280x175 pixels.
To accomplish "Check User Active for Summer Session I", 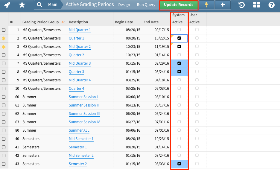I will [x=197, y=97].
